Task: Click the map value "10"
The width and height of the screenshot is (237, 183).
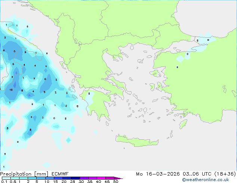Action: click(x=11, y=90)
